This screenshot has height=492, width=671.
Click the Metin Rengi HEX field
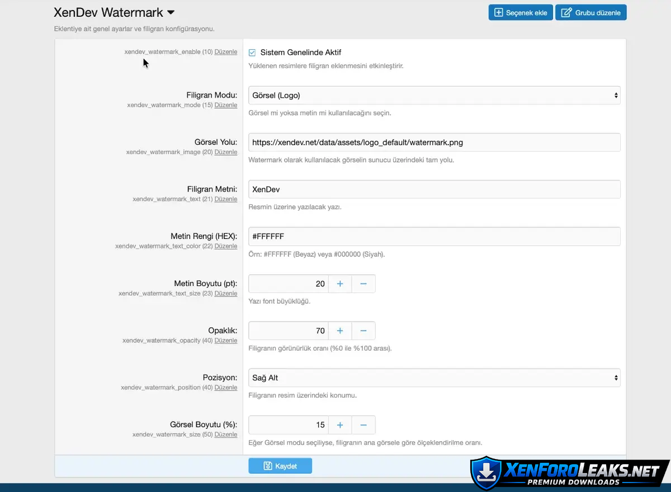pos(434,237)
